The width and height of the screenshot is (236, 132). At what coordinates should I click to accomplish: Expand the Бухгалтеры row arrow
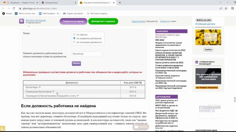click(x=39, y=87)
